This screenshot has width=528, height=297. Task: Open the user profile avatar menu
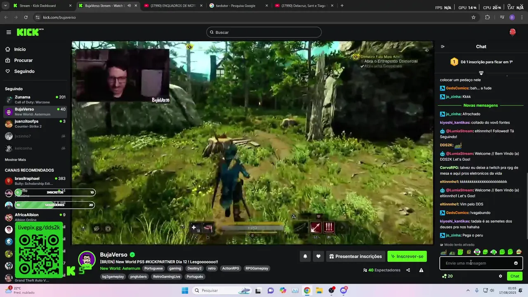click(512, 32)
